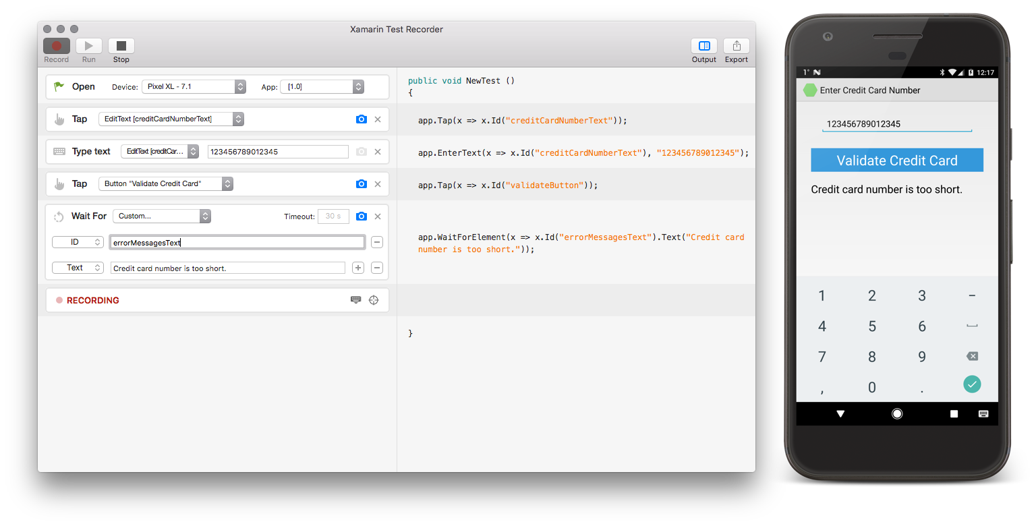Tap the green hexagon app icon on phone

[809, 90]
